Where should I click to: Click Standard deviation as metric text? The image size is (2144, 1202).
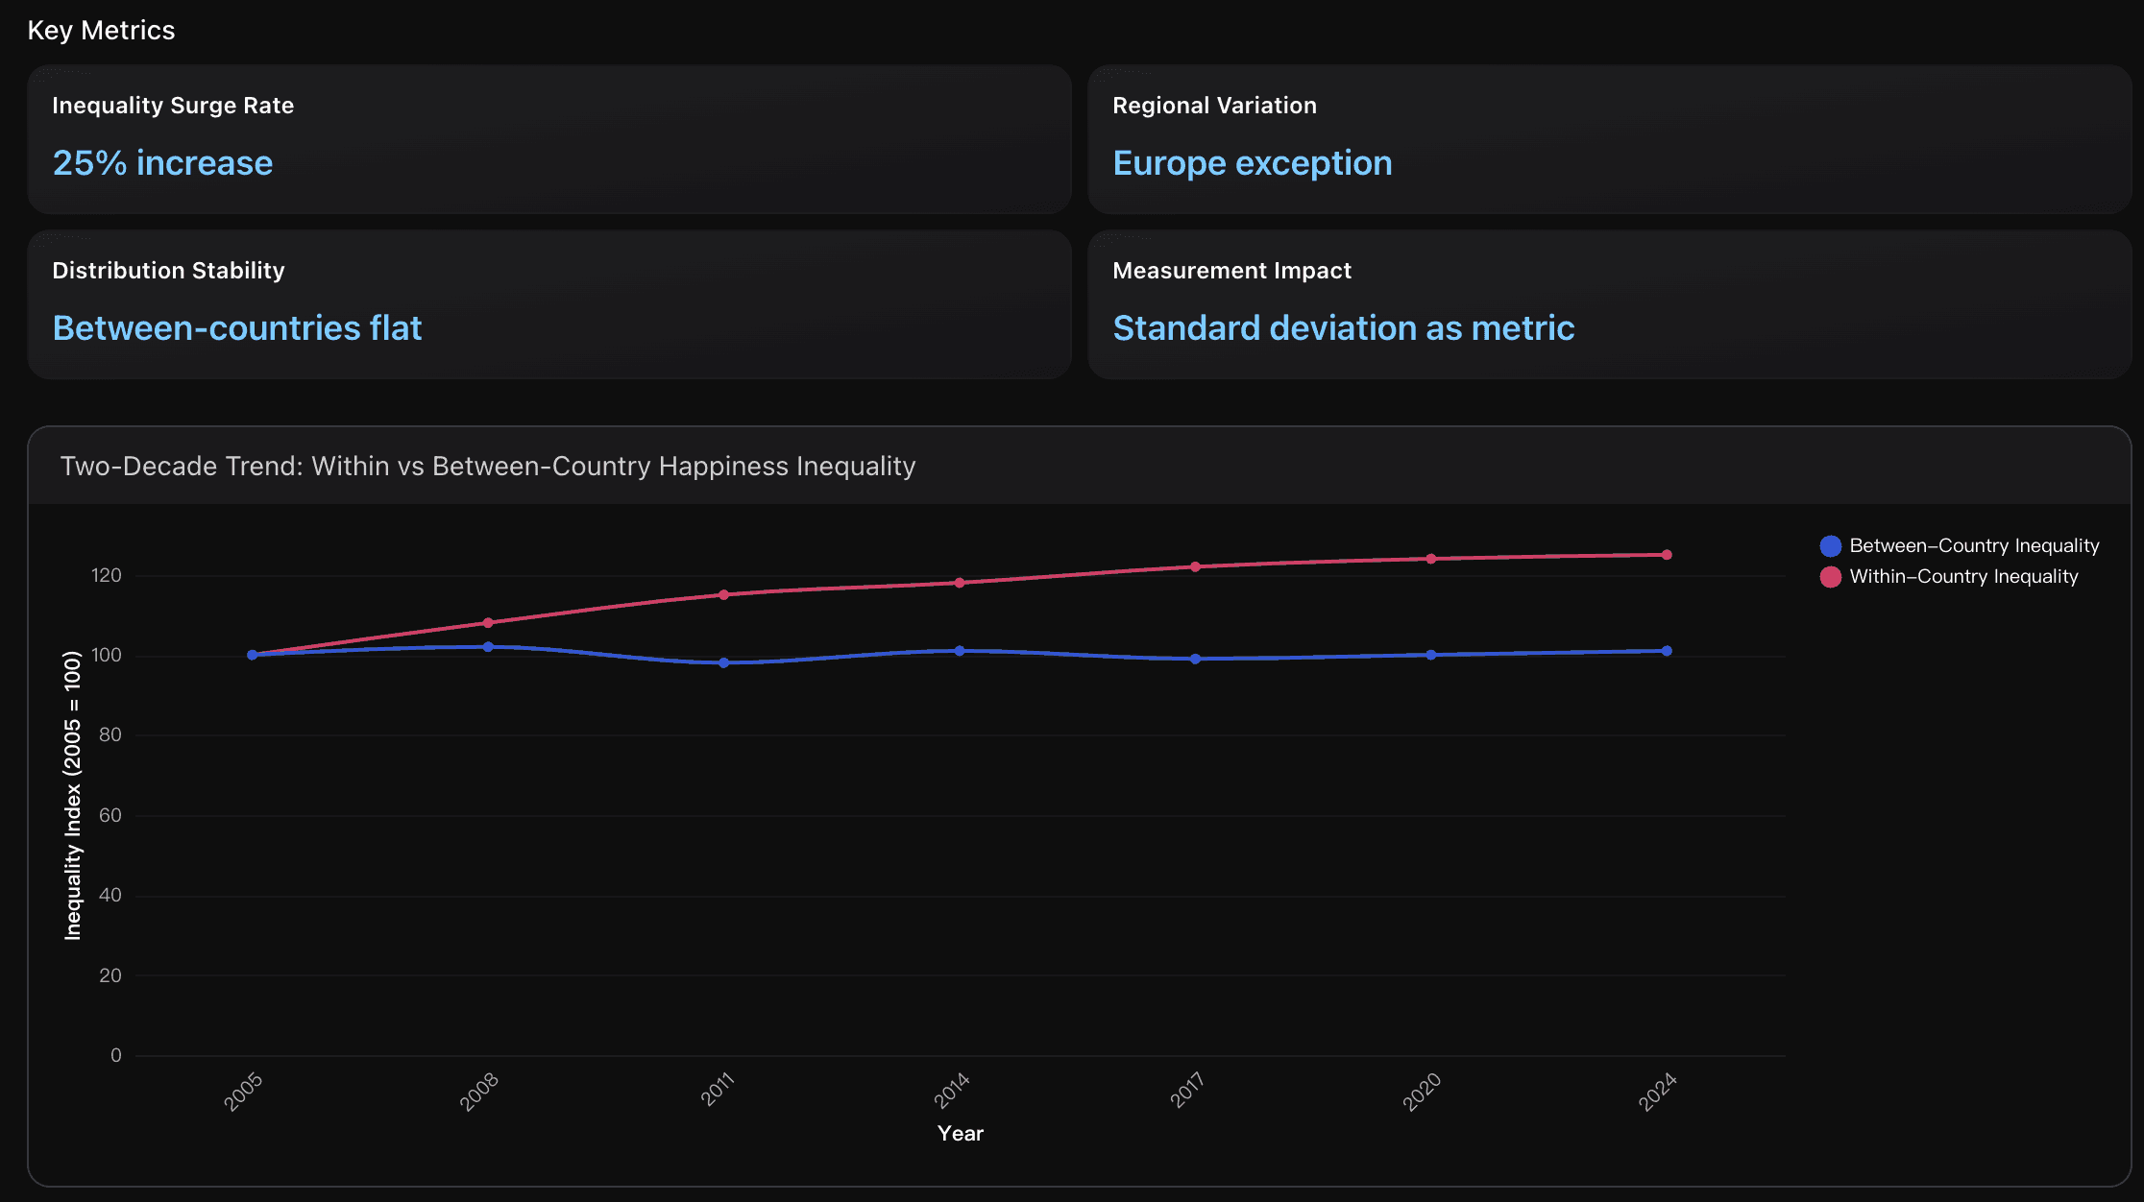point(1343,328)
